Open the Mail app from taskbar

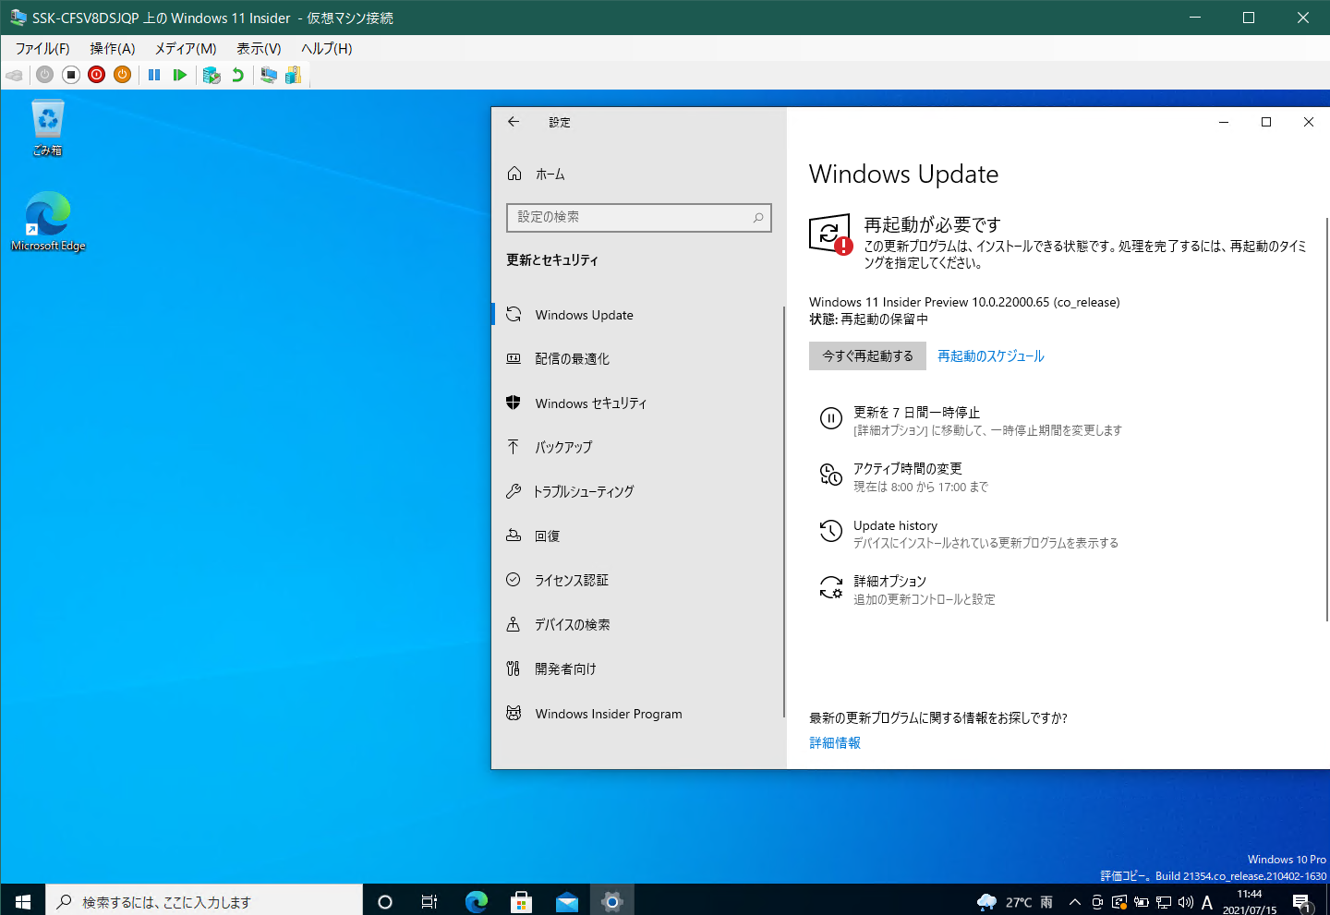566,902
